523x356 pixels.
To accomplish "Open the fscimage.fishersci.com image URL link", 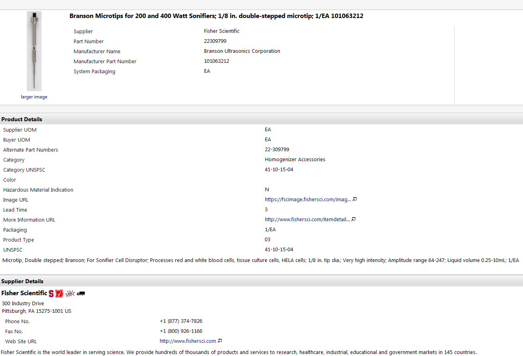I will point(308,199).
